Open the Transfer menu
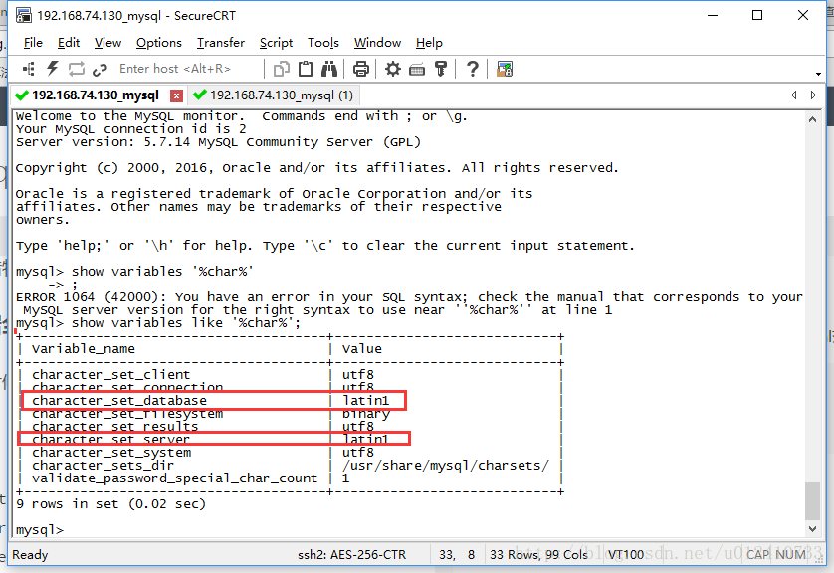 [220, 43]
